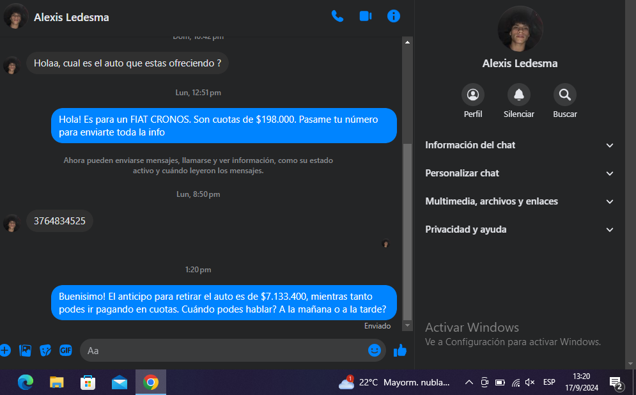Toggle the conversation info panel icon

click(x=394, y=17)
